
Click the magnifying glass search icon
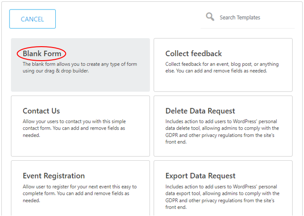[x=210, y=17]
